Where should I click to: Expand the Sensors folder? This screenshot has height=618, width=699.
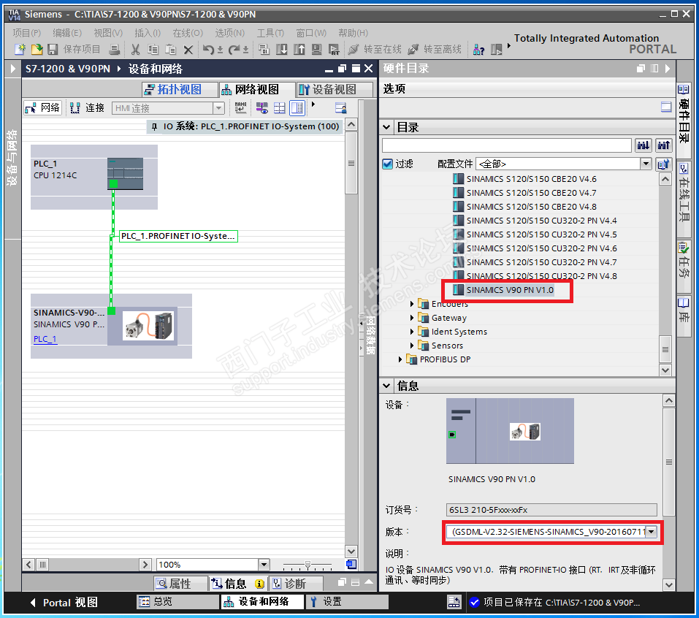[x=412, y=346]
